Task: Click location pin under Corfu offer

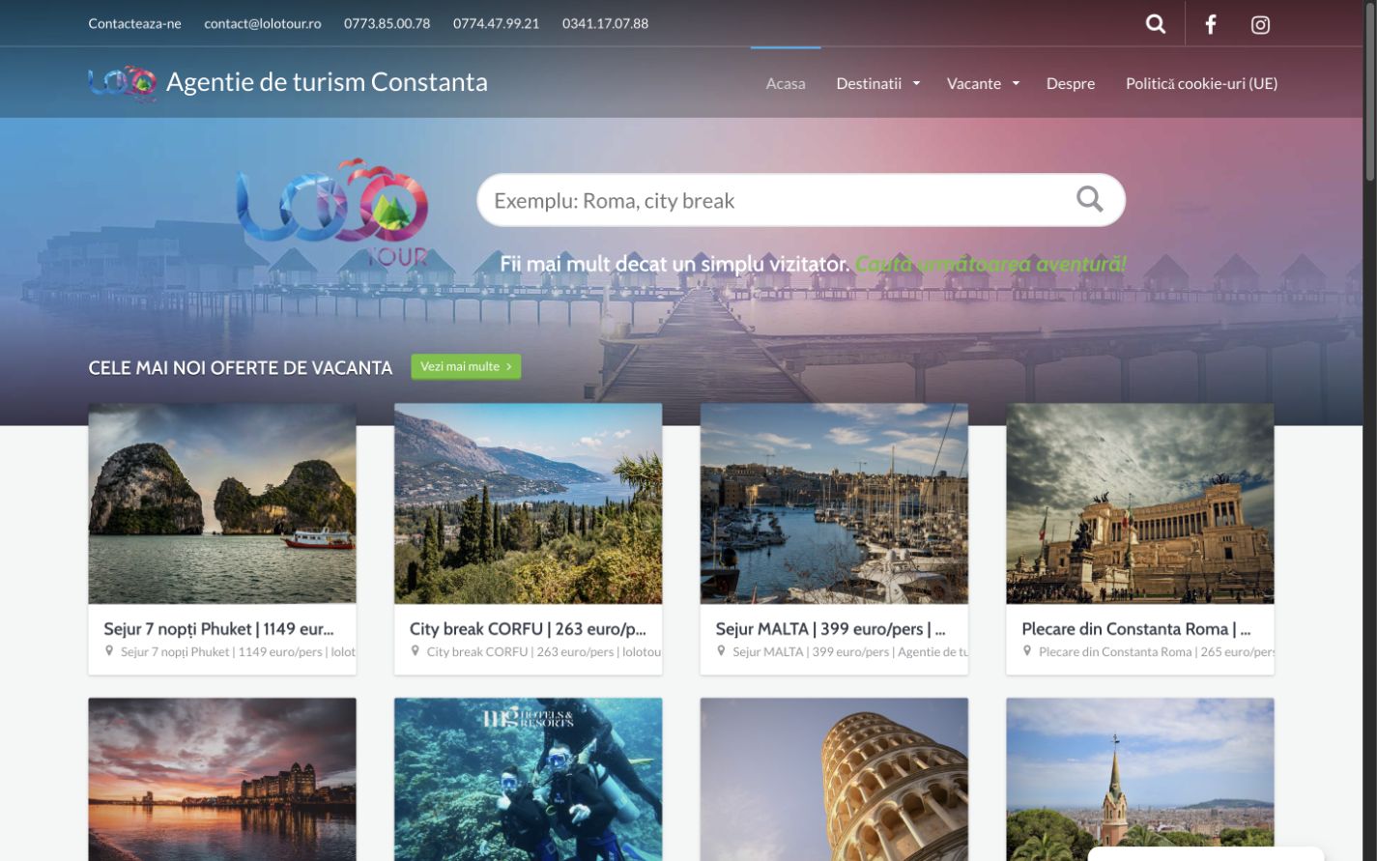Action: [x=416, y=651]
